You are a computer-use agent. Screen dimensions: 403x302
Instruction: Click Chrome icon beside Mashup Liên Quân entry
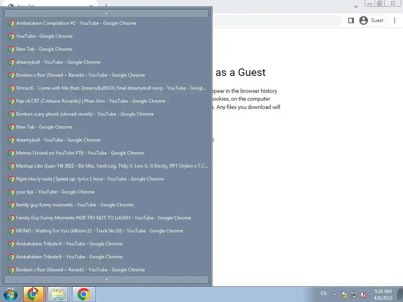tap(11, 166)
